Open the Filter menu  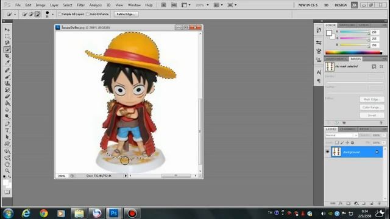click(80, 5)
